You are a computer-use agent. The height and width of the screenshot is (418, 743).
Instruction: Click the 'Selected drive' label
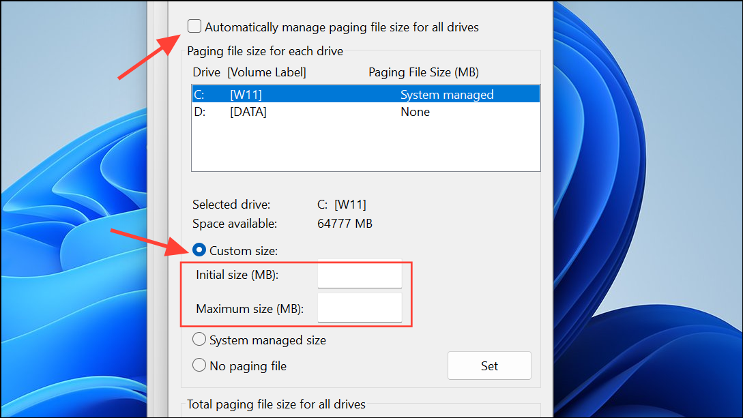point(231,205)
